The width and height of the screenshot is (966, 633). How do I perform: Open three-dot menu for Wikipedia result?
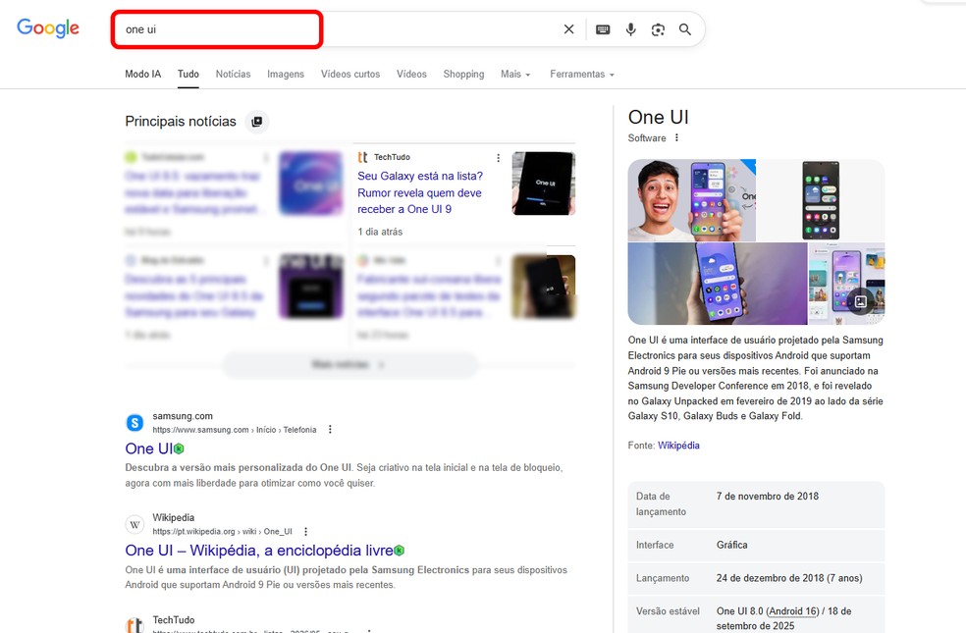pos(305,531)
